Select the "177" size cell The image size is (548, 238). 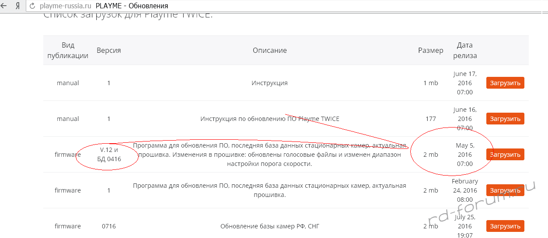tap(430, 119)
